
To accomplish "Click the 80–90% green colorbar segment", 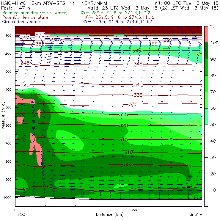I will [x=206, y=67].
